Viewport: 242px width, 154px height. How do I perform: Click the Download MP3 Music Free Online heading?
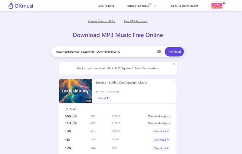118,35
